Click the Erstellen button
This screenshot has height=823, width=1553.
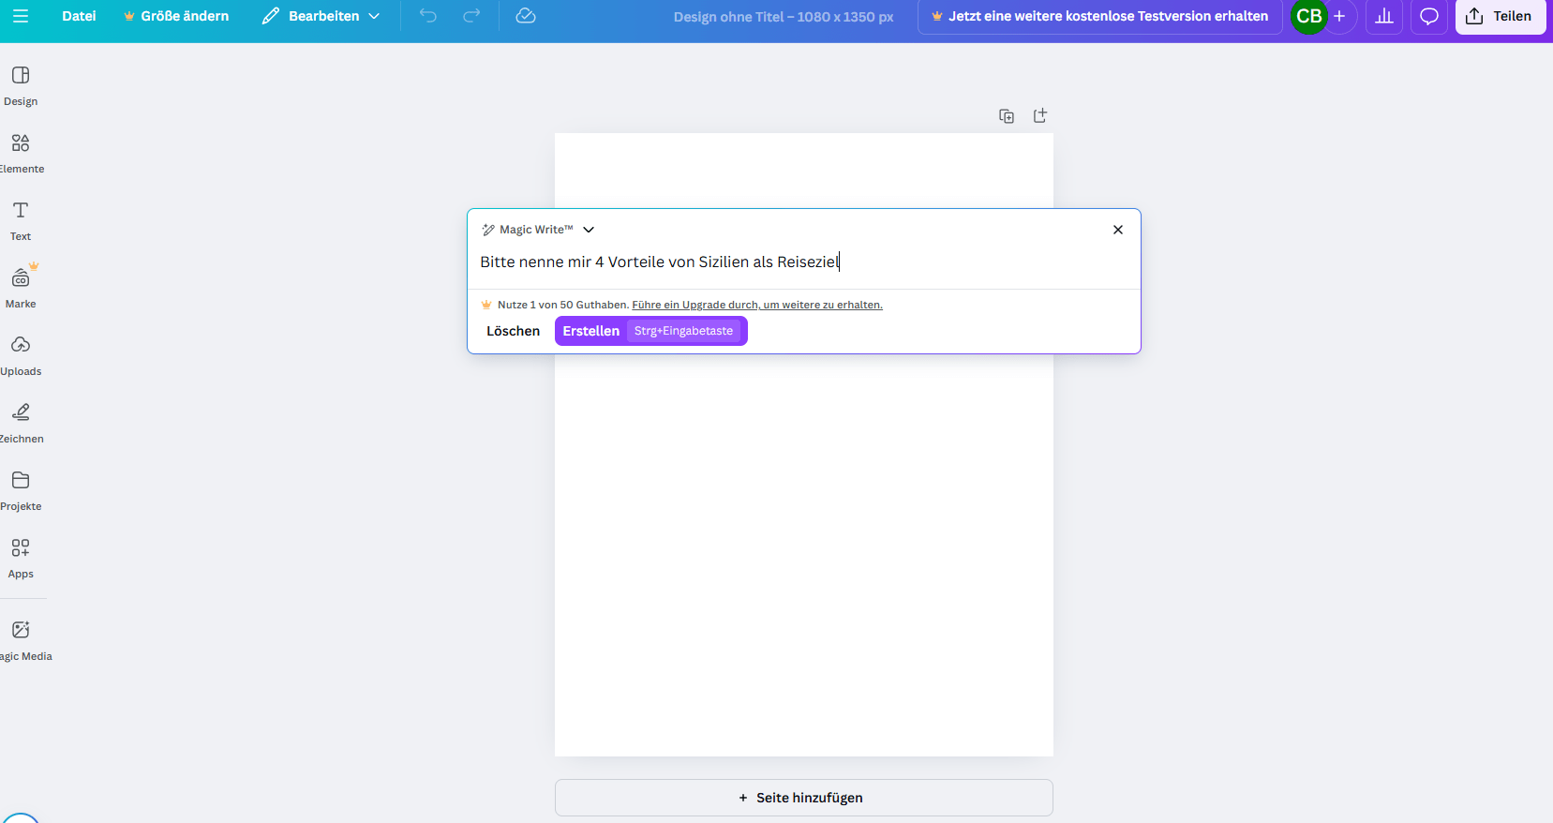(591, 331)
